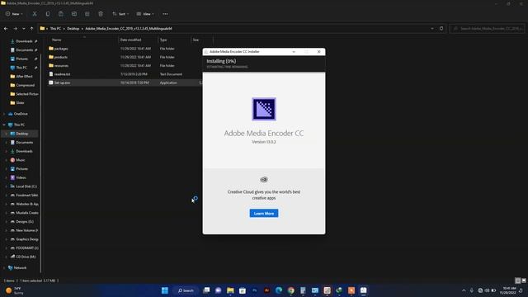This screenshot has height=297, width=528.
Task: Open Google Chrome from the taskbar
Action: (x=291, y=290)
